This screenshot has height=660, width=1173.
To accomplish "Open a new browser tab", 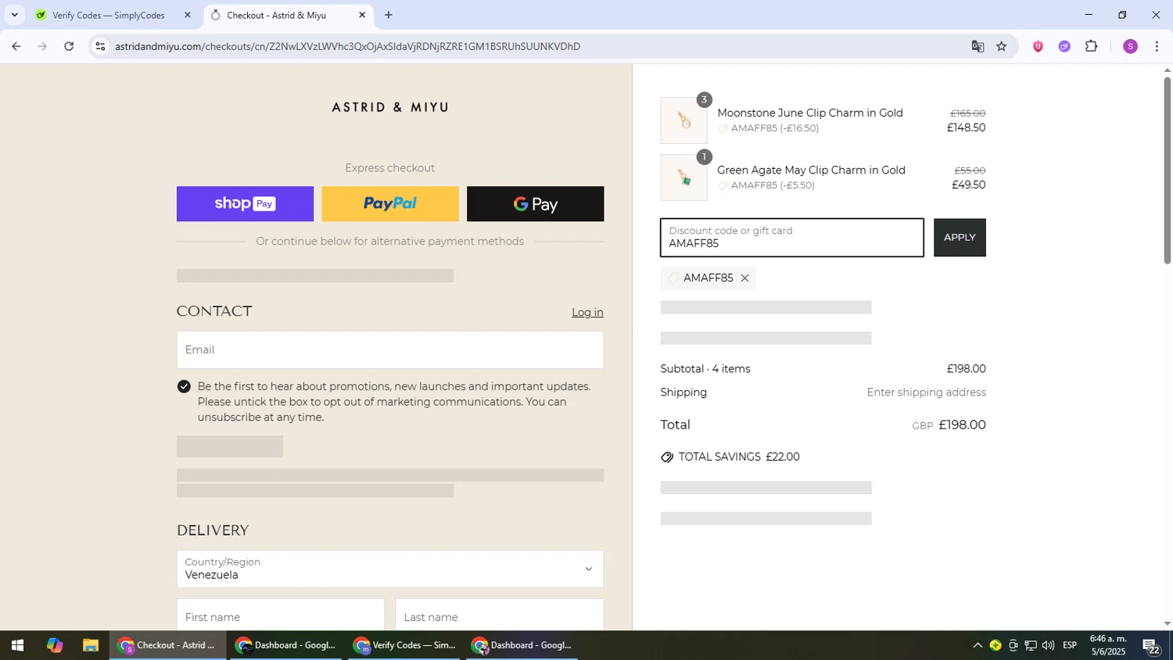I will pos(389,15).
